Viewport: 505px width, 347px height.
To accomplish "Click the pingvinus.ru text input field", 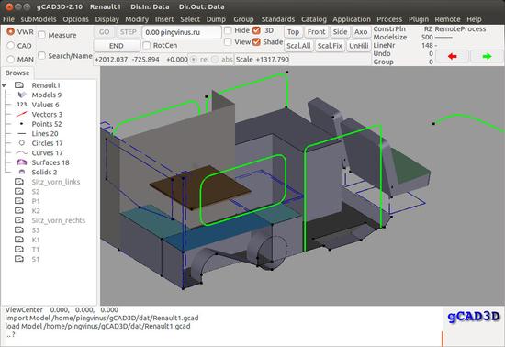I will pos(182,32).
